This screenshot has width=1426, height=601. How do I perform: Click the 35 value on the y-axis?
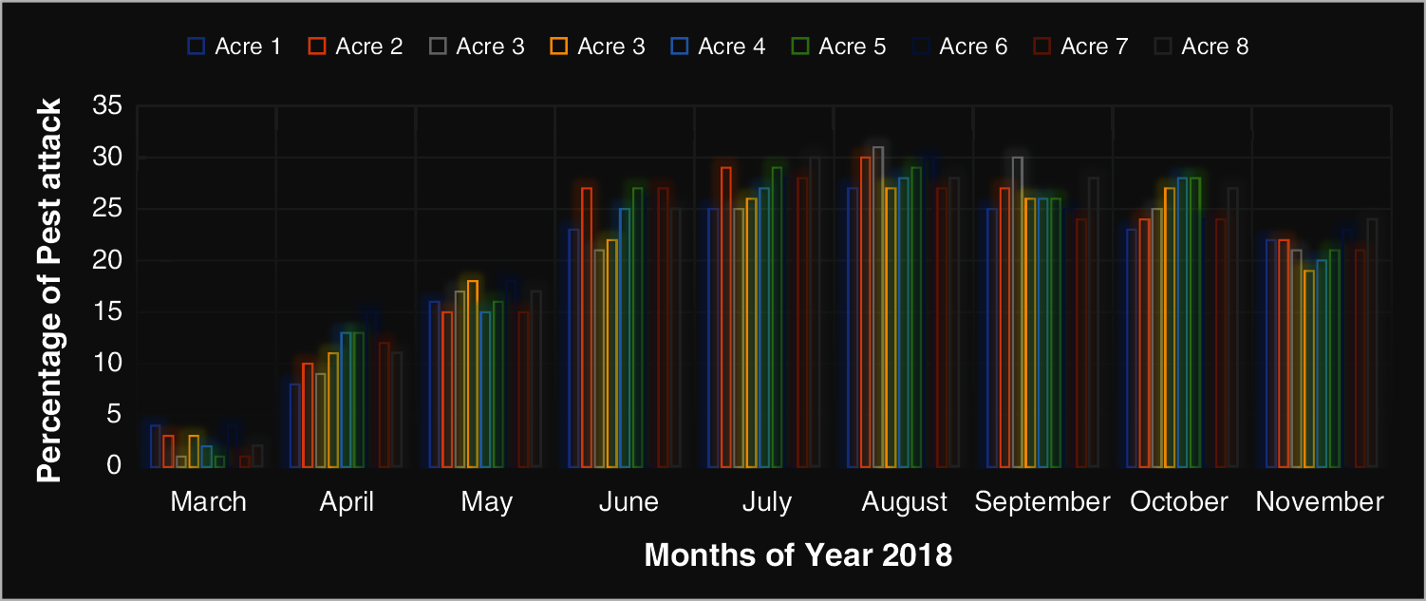pos(106,106)
